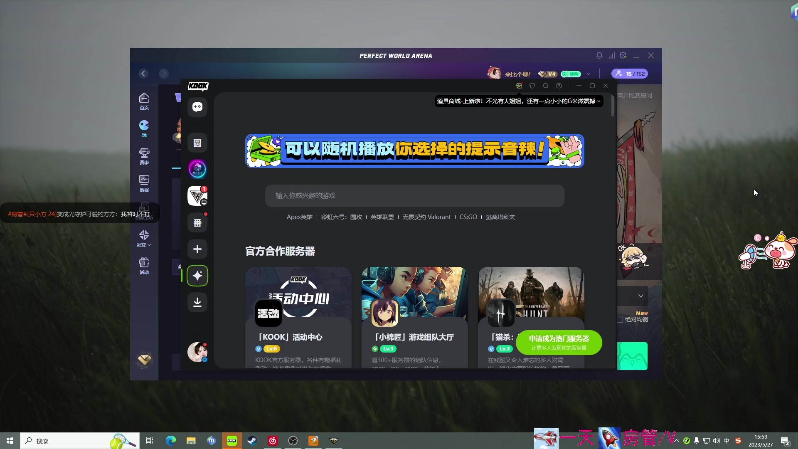The height and width of the screenshot is (449, 798).
Task: Select 英雄联盟 game tag
Action: [x=382, y=217]
